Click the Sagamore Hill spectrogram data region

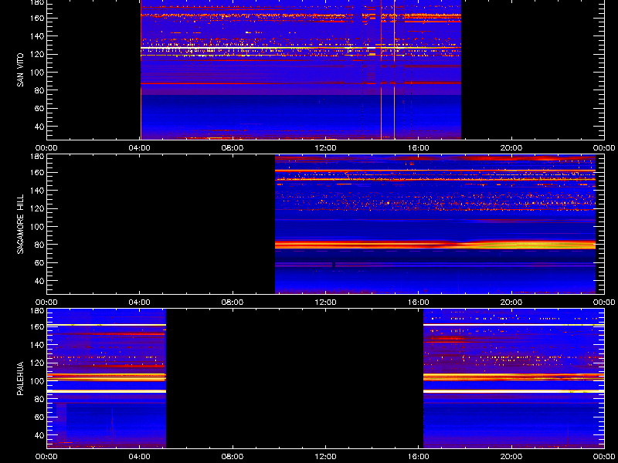tap(435, 225)
